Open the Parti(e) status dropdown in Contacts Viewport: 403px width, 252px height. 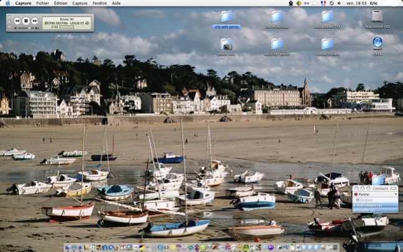(x=375, y=194)
